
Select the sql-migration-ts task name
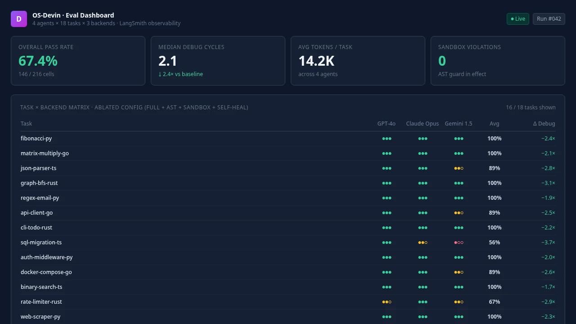pyautogui.click(x=41, y=243)
